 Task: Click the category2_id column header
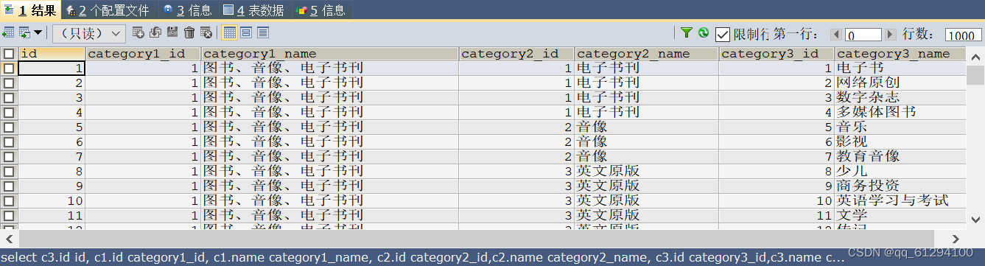click(x=516, y=54)
